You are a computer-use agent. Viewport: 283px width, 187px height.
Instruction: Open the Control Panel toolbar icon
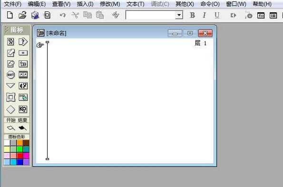coord(249,15)
